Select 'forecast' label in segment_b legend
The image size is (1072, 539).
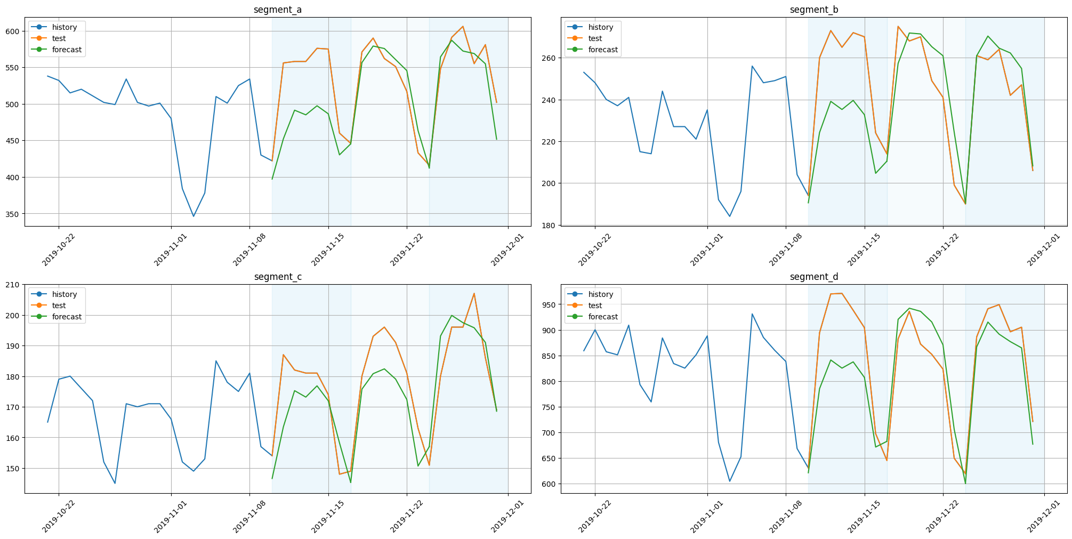(603, 50)
